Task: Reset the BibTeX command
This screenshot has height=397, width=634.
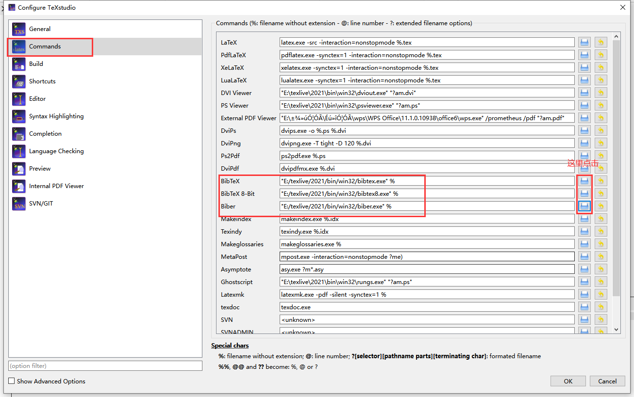Action: pyautogui.click(x=601, y=181)
